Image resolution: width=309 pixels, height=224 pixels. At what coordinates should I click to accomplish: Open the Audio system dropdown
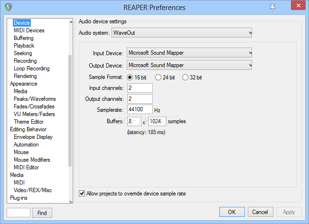click(182, 33)
